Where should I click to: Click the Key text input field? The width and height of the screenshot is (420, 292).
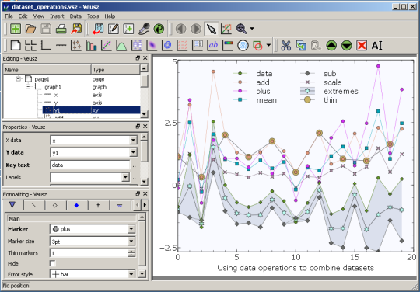90,165
